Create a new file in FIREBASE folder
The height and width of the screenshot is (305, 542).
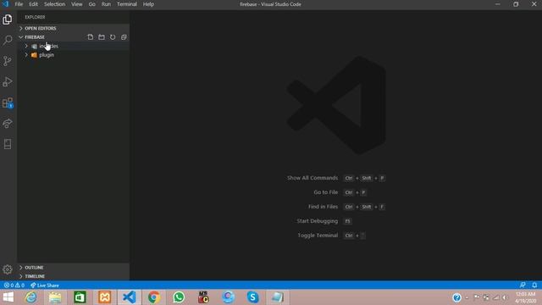click(x=91, y=37)
